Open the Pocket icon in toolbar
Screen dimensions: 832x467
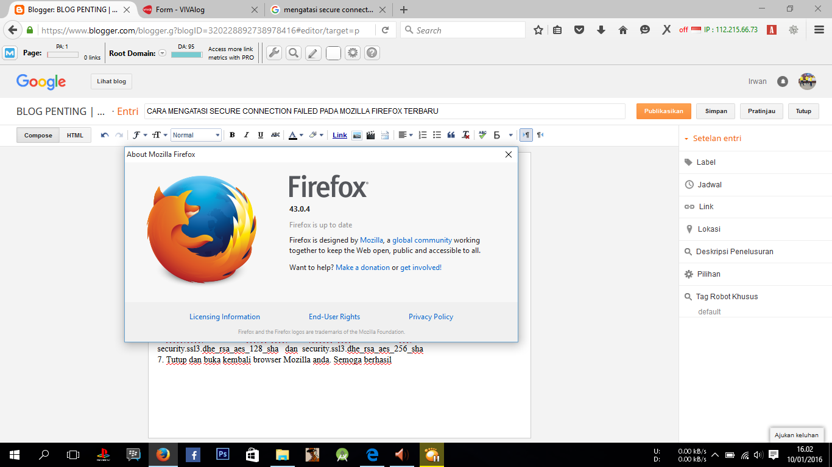pyautogui.click(x=580, y=30)
